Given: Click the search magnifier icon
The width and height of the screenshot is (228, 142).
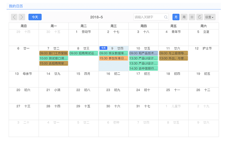Looking at the screenshot, I should (x=166, y=17).
